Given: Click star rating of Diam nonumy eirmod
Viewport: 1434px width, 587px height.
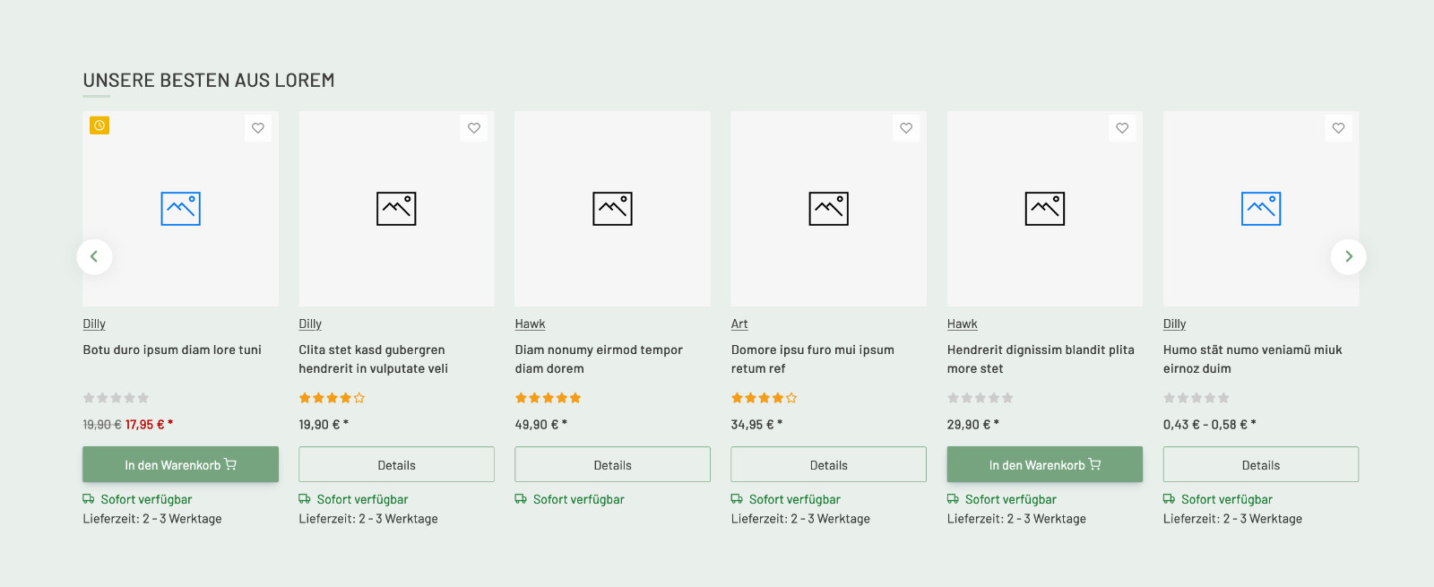Looking at the screenshot, I should tap(549, 398).
